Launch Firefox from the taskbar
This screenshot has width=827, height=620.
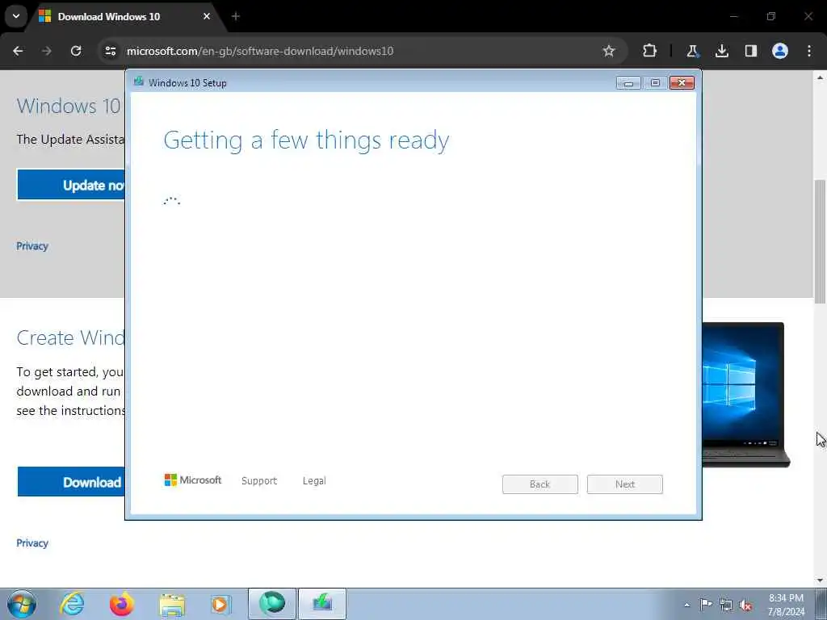coord(122,604)
